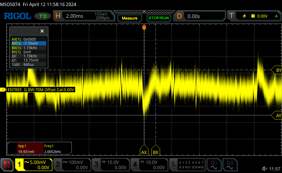The image size is (282, 173).
Task: Toggle the muted speaker icon
Action: point(265,169)
